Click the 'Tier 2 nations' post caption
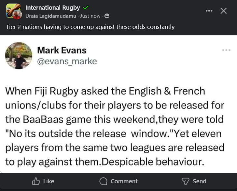The height and width of the screenshot is (191, 237). pos(90,27)
